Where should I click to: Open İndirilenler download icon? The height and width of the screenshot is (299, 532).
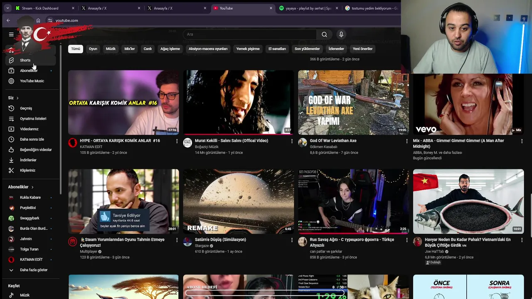coord(11,160)
